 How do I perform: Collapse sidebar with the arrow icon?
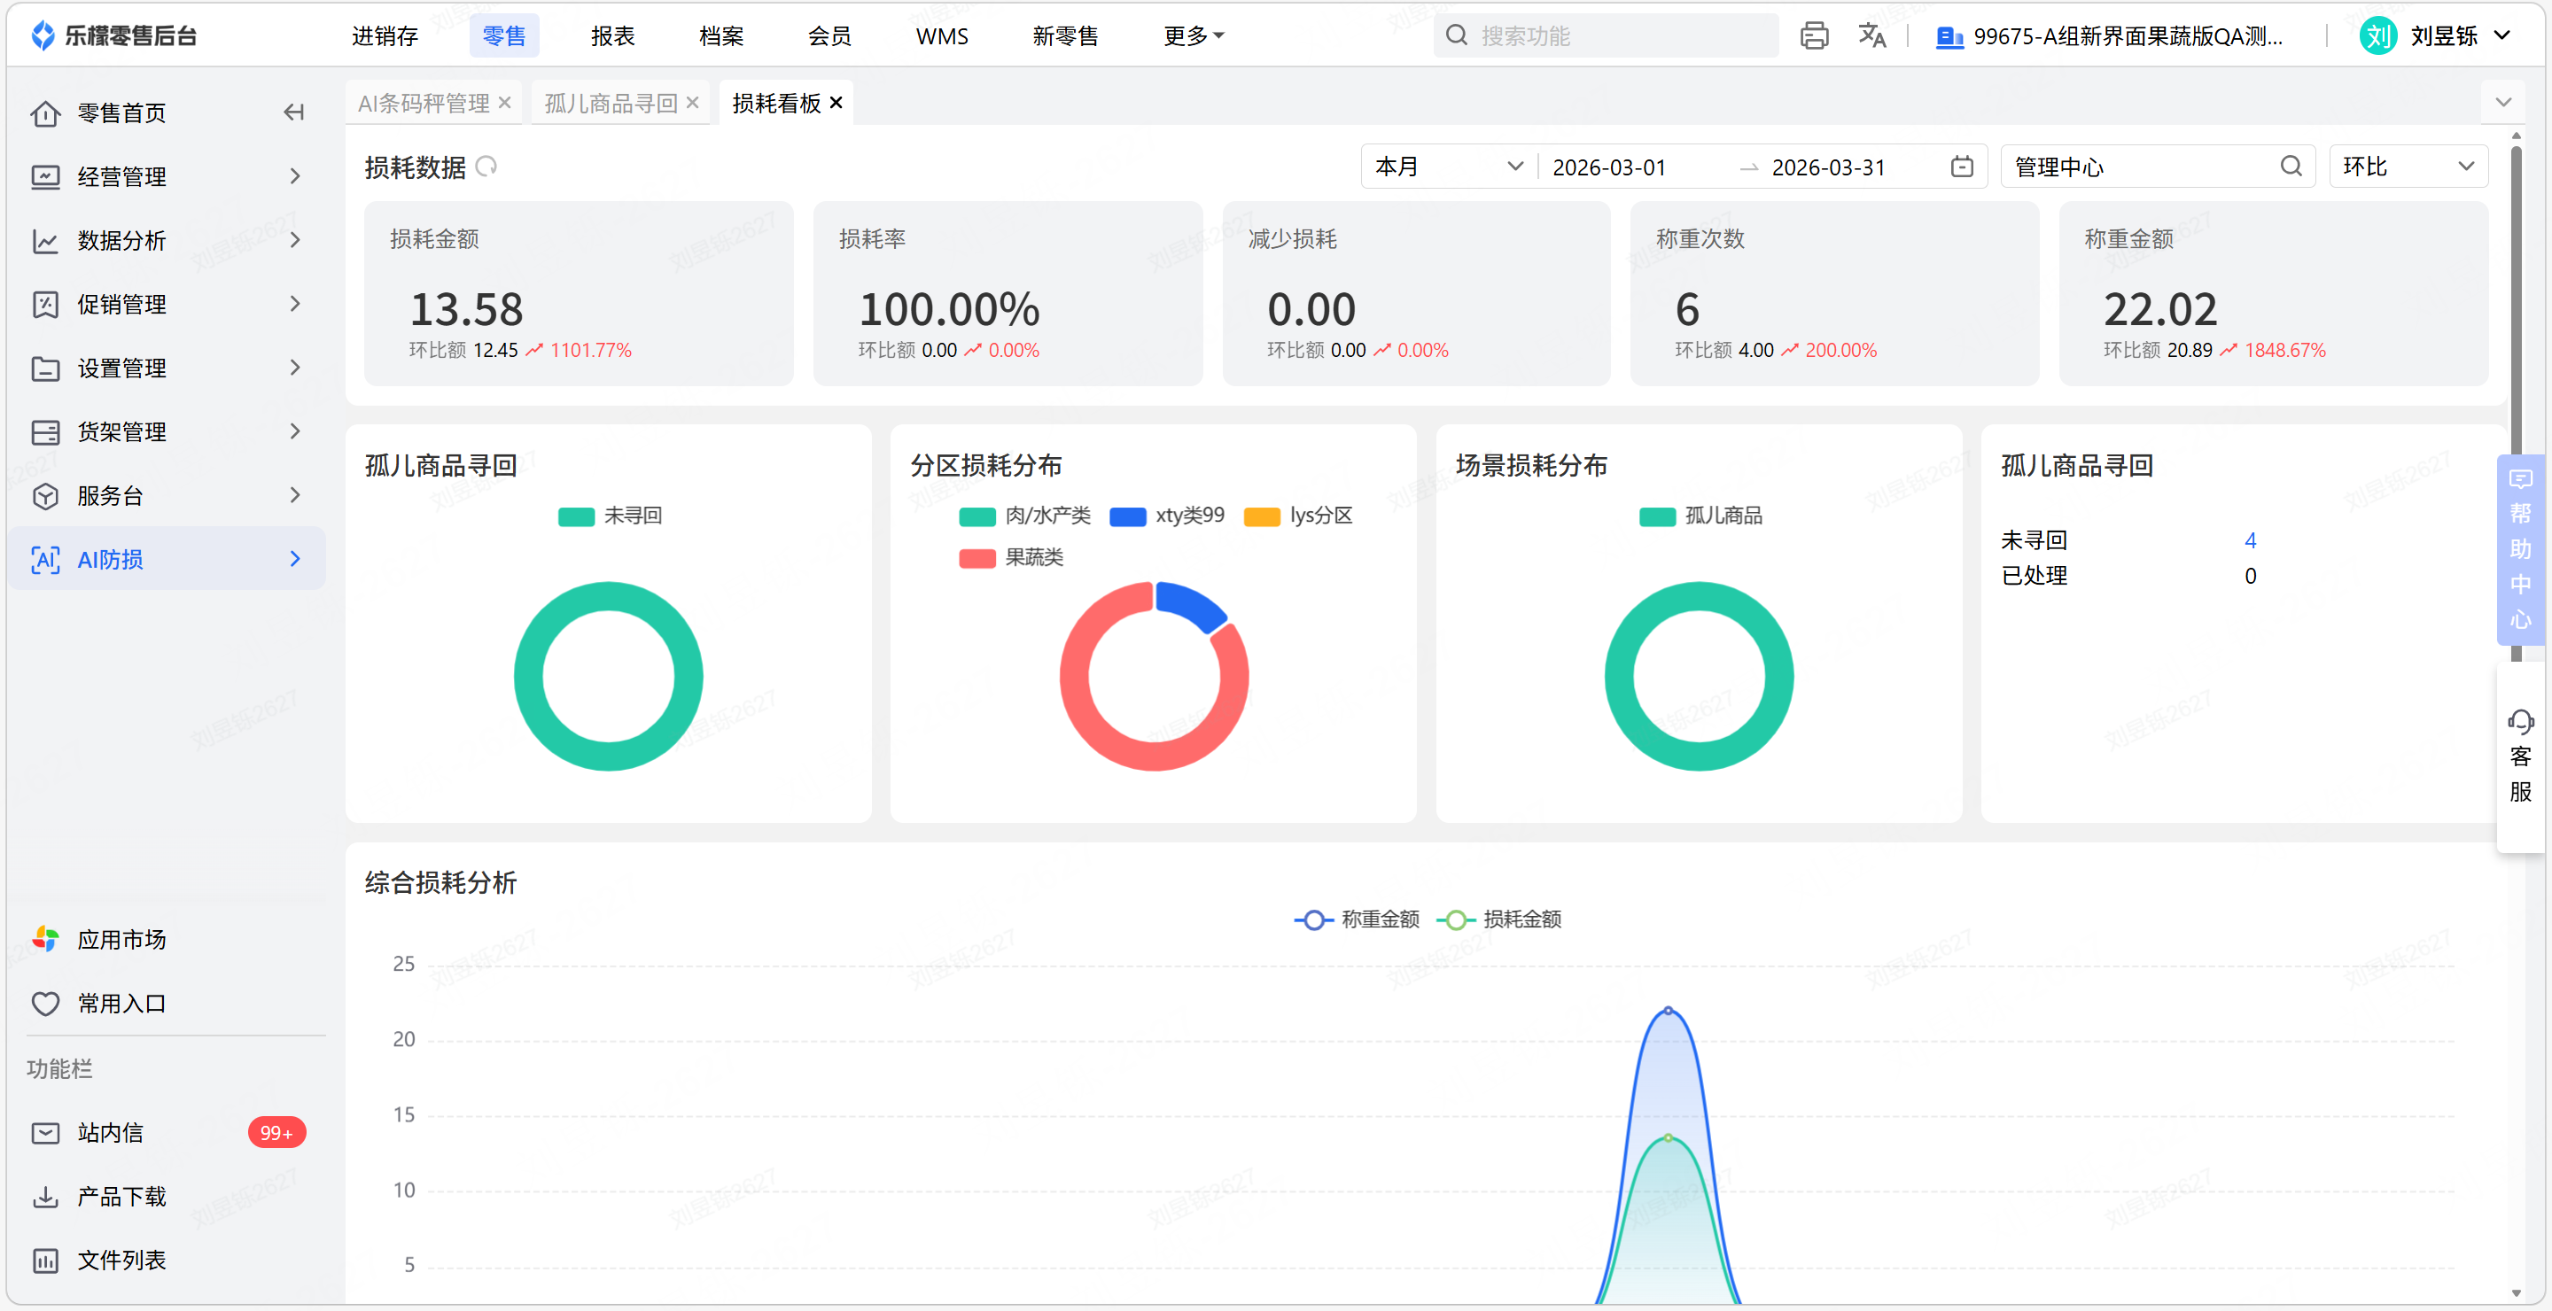[x=293, y=112]
